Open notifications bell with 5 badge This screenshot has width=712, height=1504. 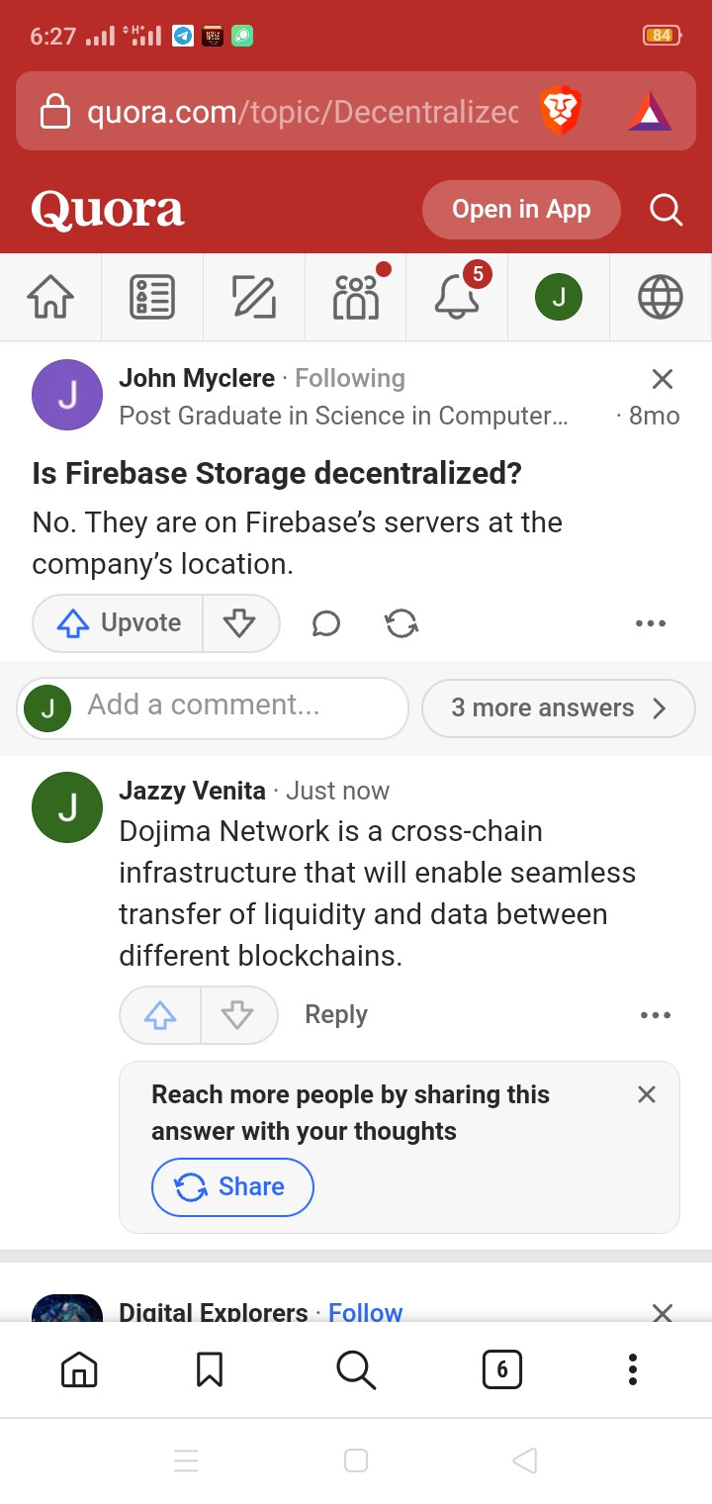click(x=458, y=295)
